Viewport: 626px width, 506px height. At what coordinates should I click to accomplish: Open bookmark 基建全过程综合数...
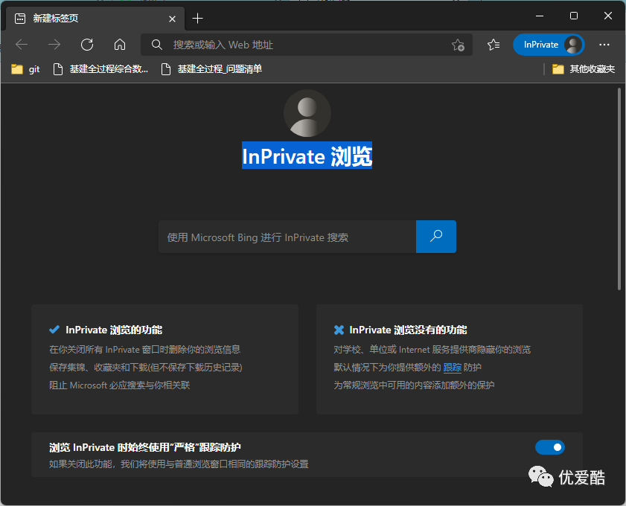point(100,69)
